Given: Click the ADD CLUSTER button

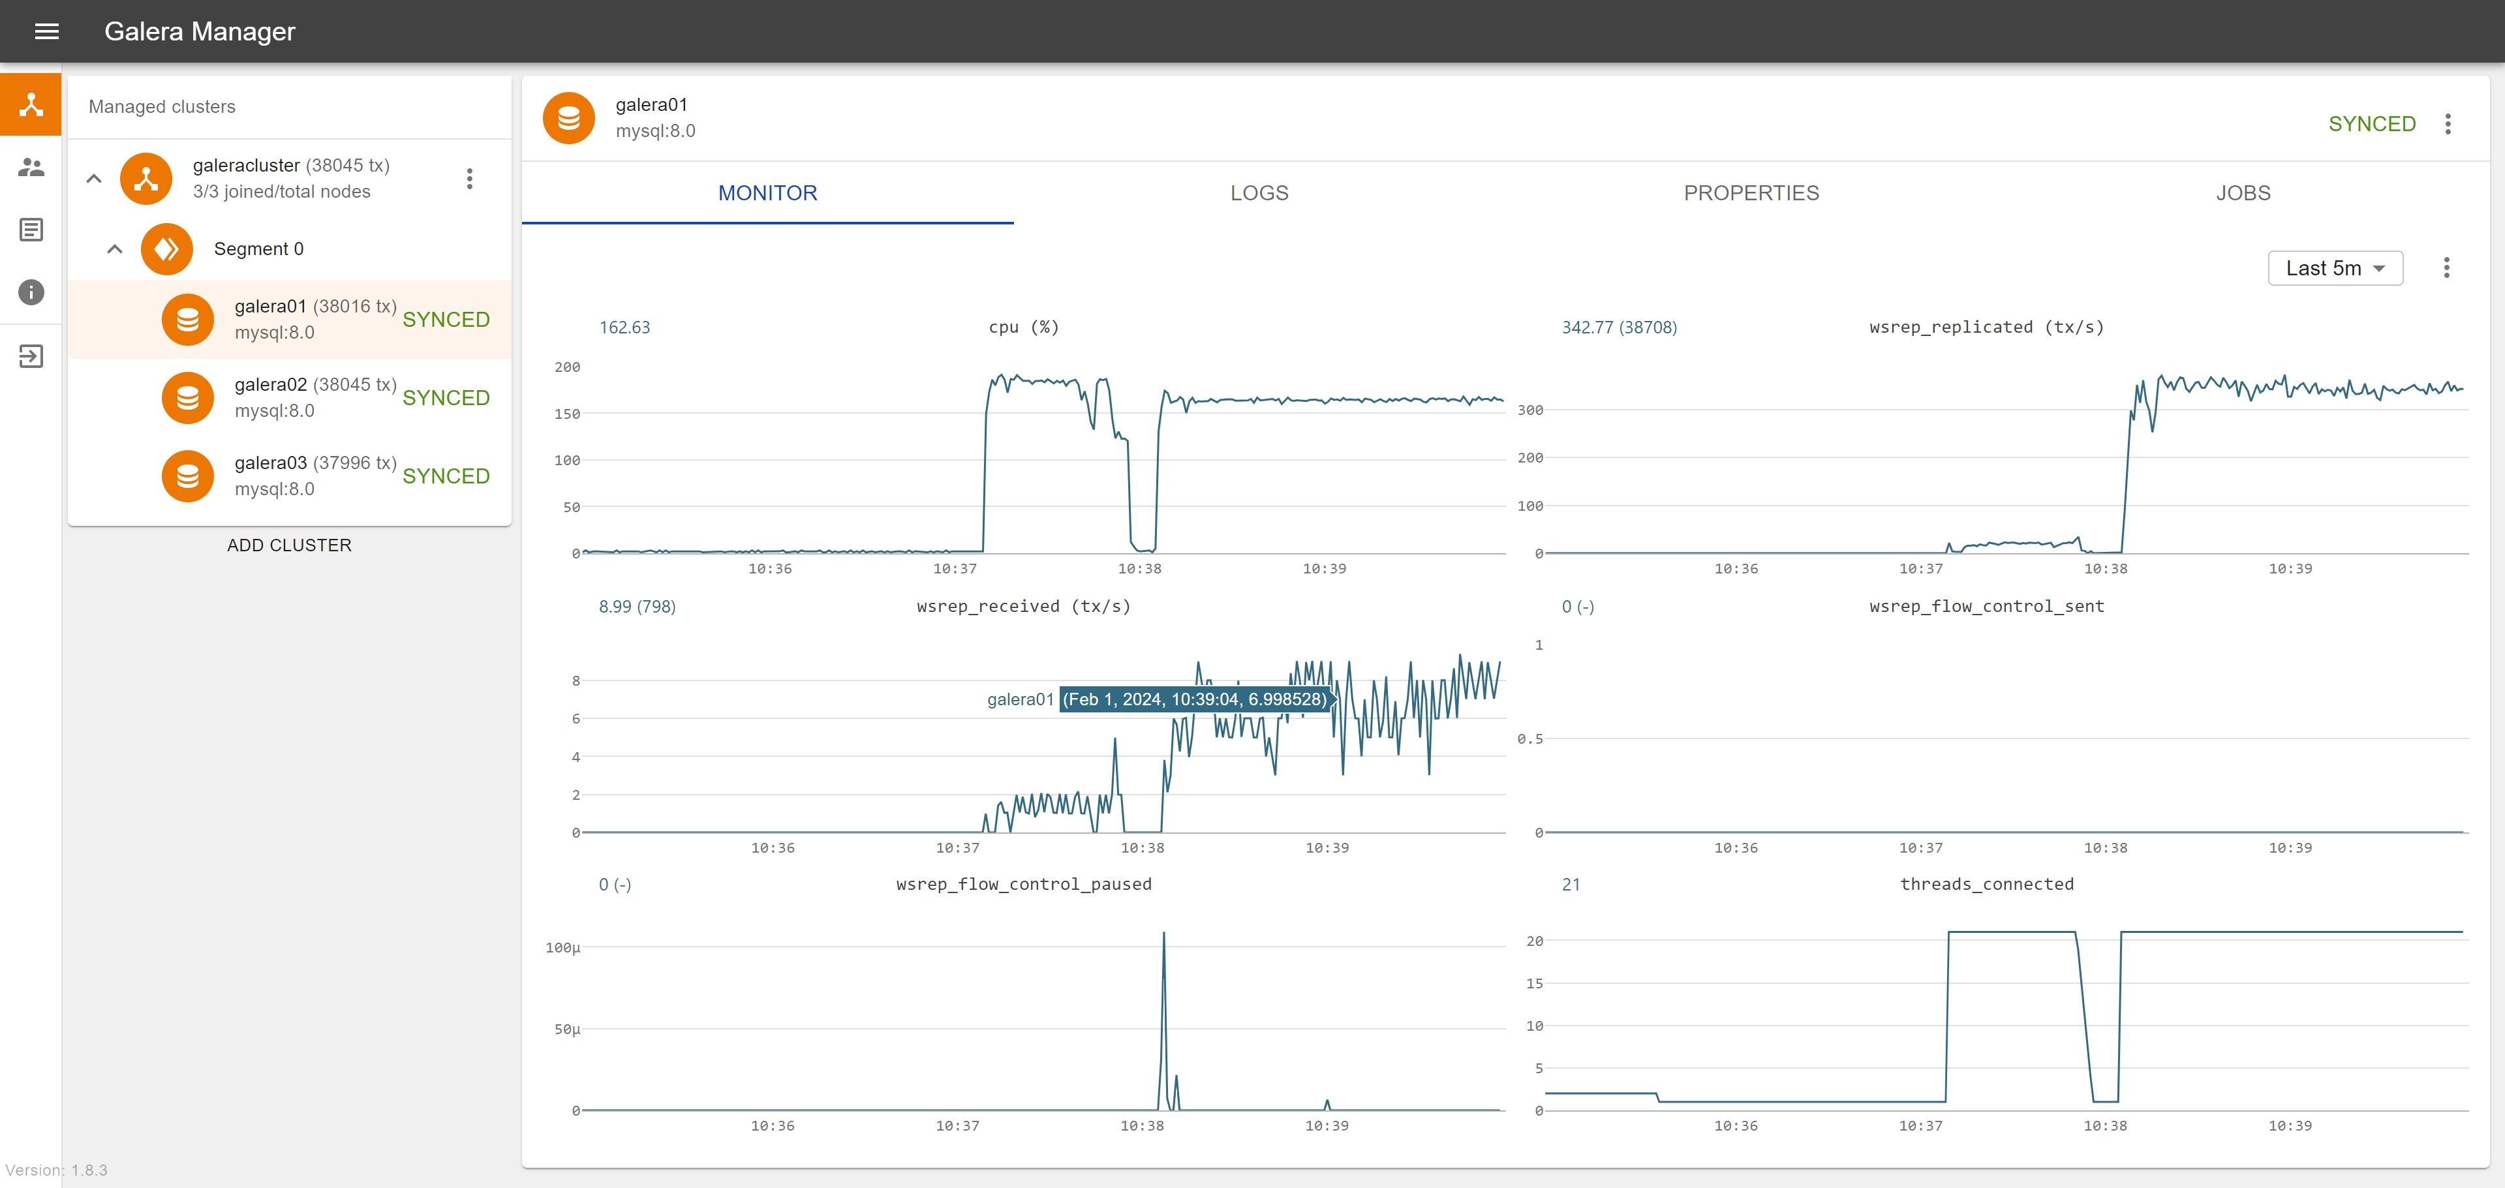Looking at the screenshot, I should (289, 545).
